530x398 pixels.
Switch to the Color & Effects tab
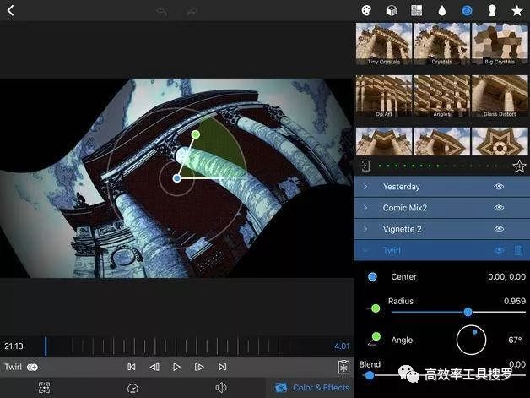point(311,388)
